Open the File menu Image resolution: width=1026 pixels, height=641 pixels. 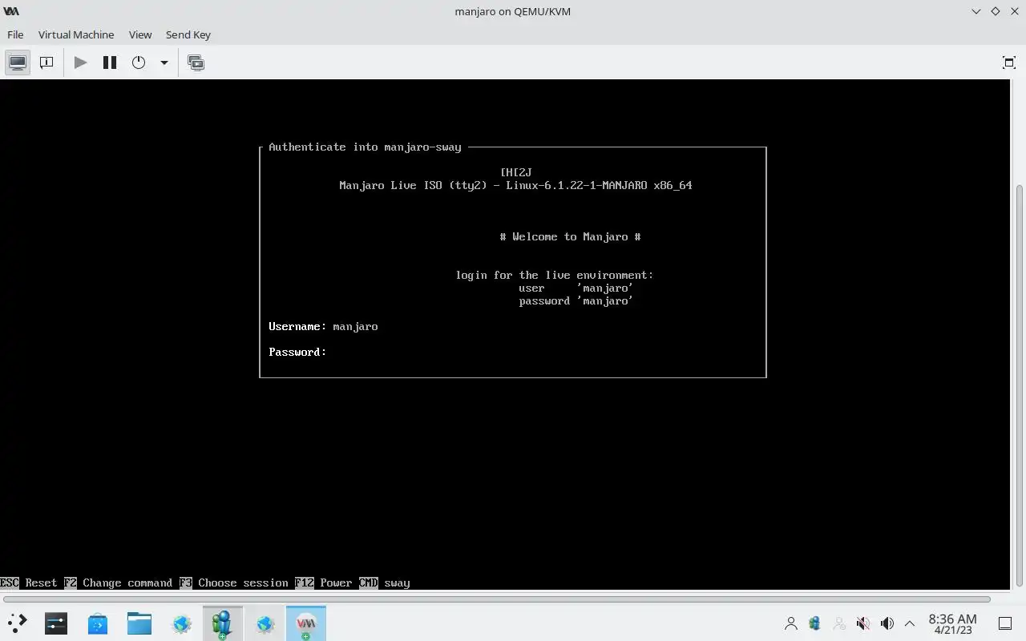tap(15, 34)
